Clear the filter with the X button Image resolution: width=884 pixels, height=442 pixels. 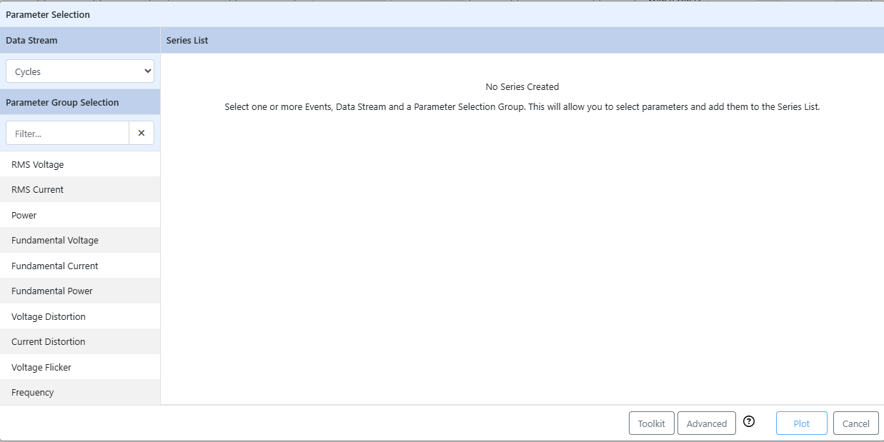pyautogui.click(x=141, y=133)
